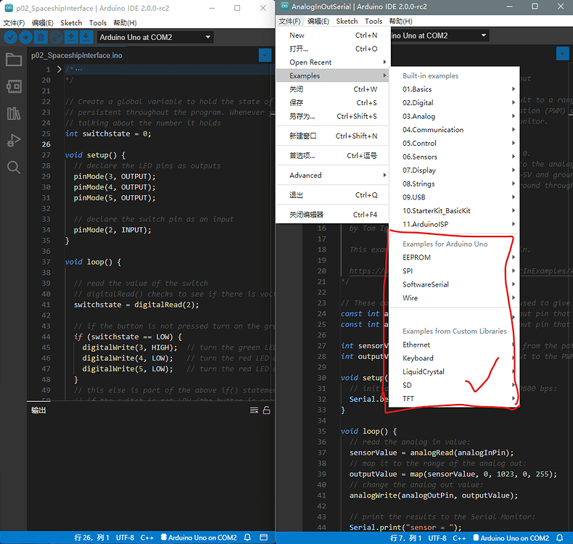Open the Library Manager books icon
The image size is (573, 544).
(x=13, y=113)
